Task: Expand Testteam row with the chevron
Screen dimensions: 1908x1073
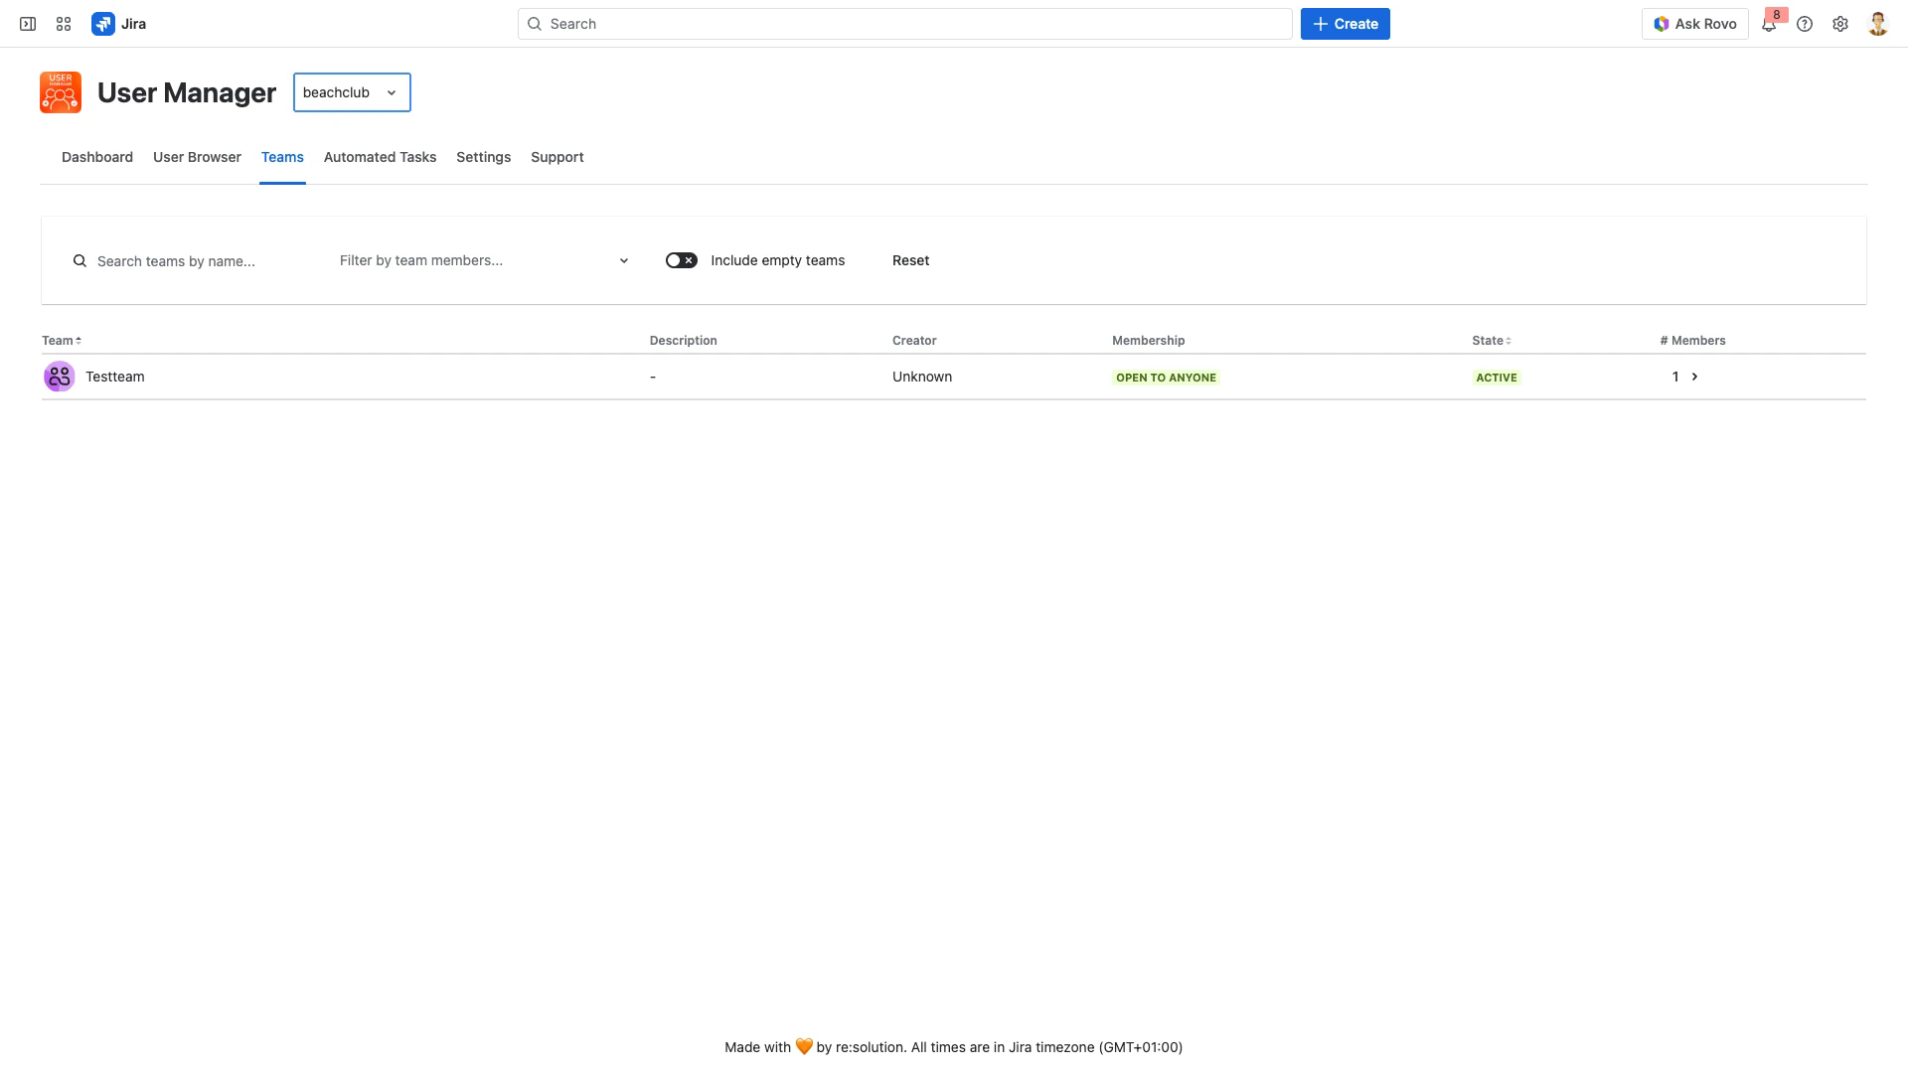Action: tap(1695, 377)
